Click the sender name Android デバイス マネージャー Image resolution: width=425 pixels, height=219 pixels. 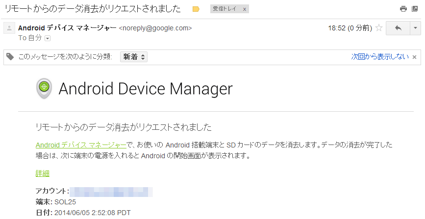67,28
